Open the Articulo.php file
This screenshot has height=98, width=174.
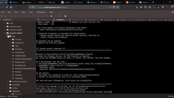(x=20, y=53)
